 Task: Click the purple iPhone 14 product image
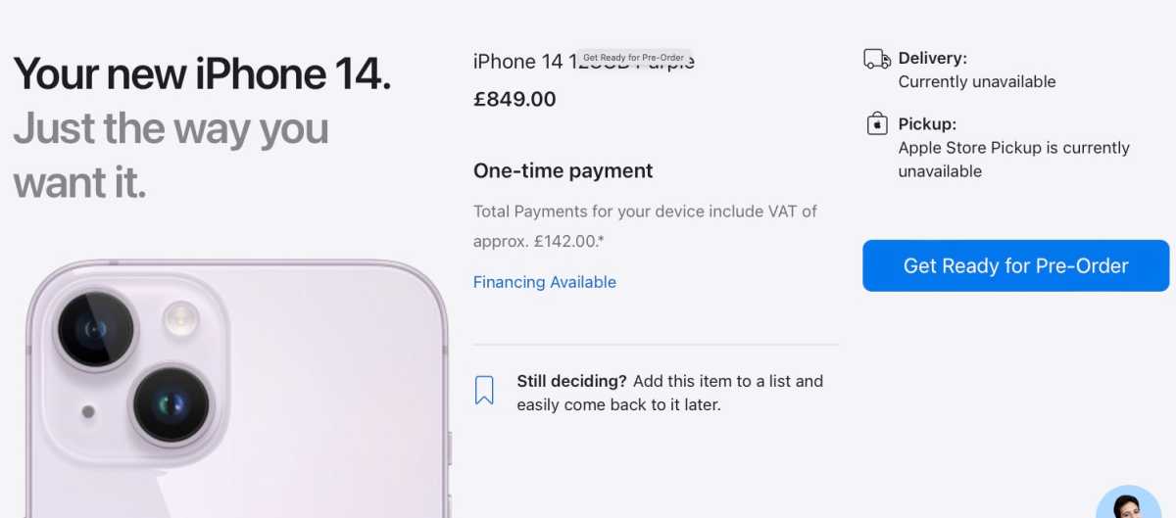click(x=237, y=390)
